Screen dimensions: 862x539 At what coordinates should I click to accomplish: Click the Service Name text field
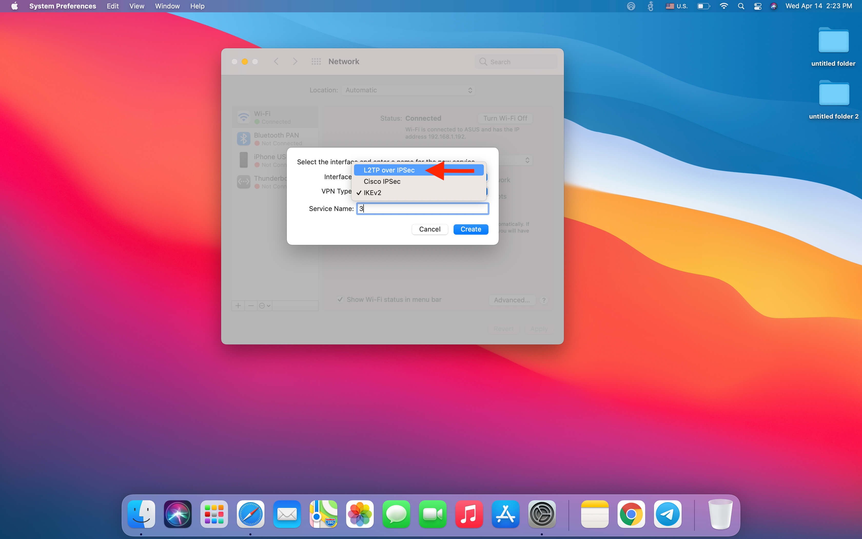pyautogui.click(x=423, y=208)
